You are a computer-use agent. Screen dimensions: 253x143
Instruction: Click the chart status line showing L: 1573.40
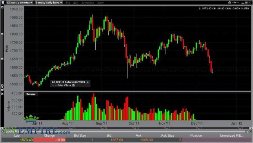224,8
